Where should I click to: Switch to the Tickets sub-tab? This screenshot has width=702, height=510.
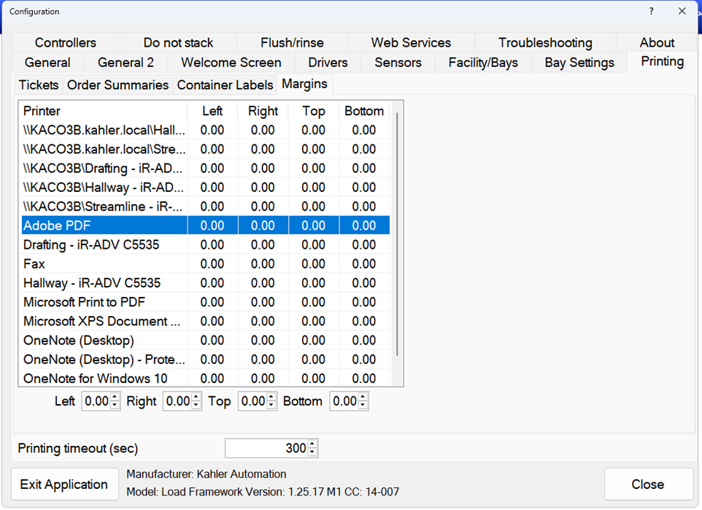click(38, 85)
